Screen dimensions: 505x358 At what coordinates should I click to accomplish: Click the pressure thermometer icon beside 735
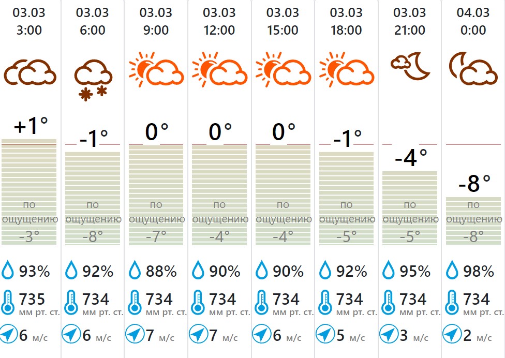point(8,302)
